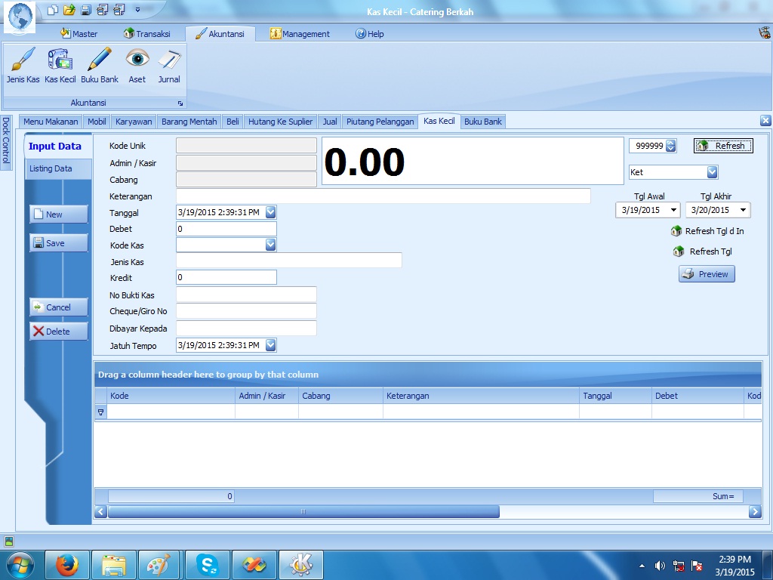The width and height of the screenshot is (773, 580).
Task: Open the Tgl Awal date picker
Action: coord(673,210)
